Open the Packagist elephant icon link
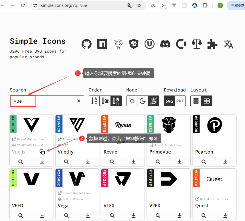The image size is (245, 221). pos(118,44)
